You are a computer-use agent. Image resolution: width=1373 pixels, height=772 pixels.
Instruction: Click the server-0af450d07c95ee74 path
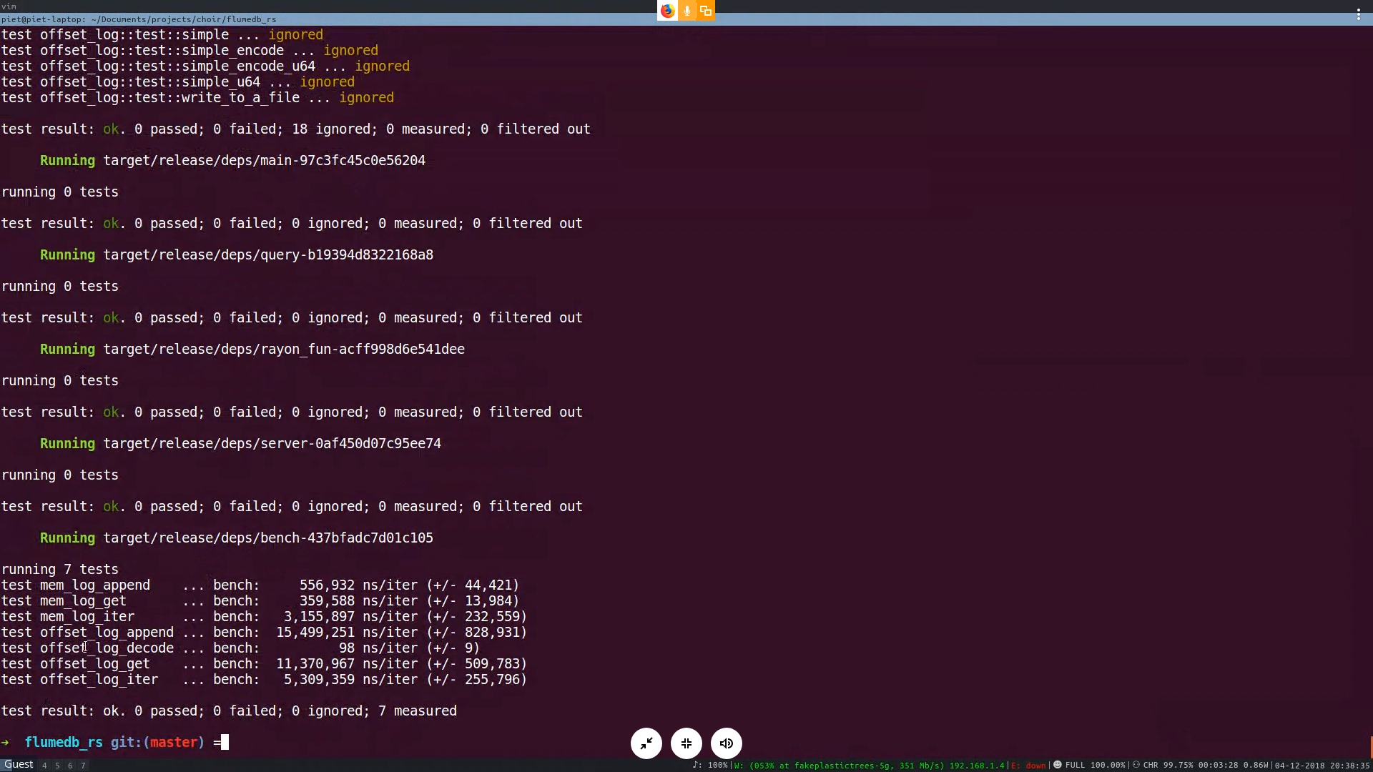pyautogui.click(x=272, y=444)
